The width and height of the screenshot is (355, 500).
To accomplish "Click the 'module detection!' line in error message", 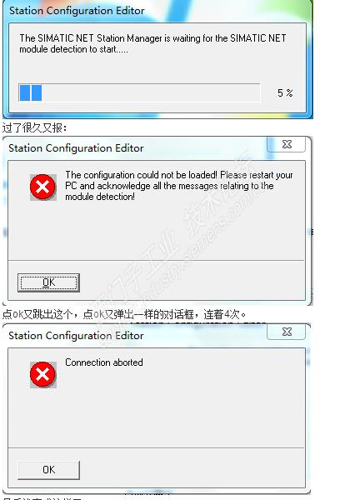I will coord(100,197).
